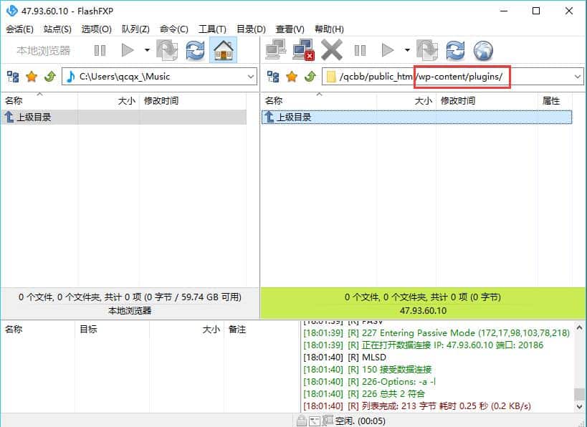The image size is (587, 427).
Task: Start transfer with local toolbar play icon
Action: click(128, 50)
